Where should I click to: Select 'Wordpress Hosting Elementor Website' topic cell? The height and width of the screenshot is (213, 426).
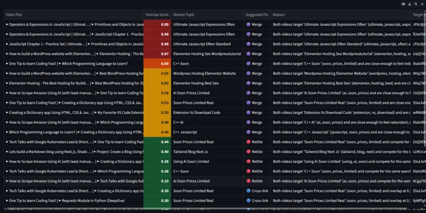207,73
